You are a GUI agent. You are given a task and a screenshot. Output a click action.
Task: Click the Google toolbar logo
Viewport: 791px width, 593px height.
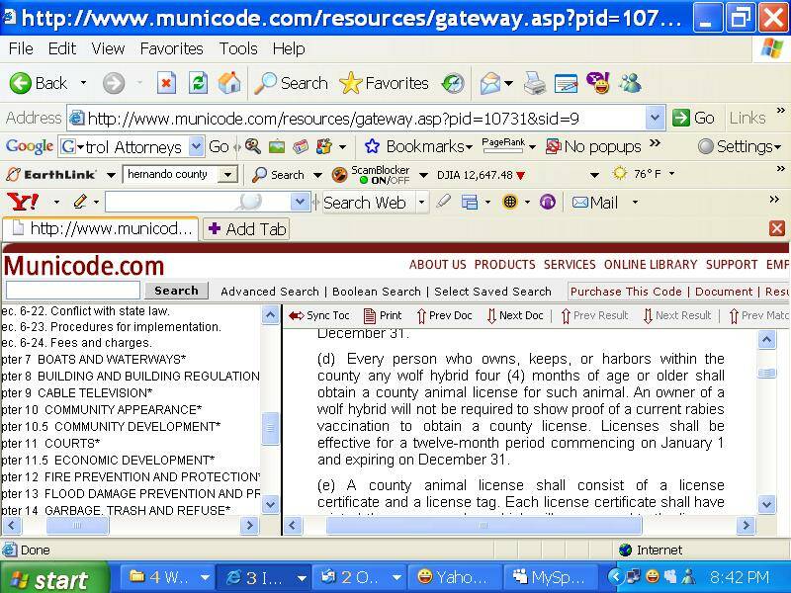pyautogui.click(x=30, y=146)
